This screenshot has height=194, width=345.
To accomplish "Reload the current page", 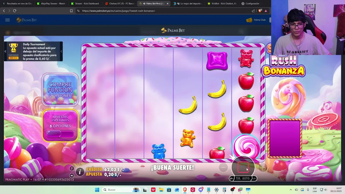I will coord(15,11).
